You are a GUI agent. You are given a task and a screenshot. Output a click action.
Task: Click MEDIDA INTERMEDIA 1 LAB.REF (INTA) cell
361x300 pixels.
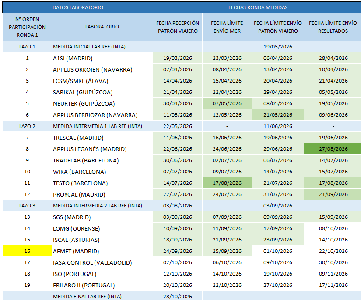coord(102,126)
